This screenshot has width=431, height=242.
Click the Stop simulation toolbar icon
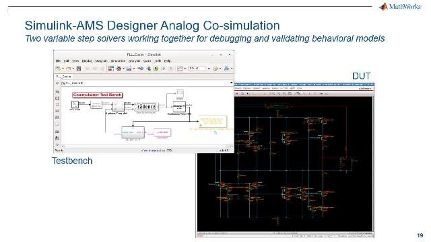170,69
